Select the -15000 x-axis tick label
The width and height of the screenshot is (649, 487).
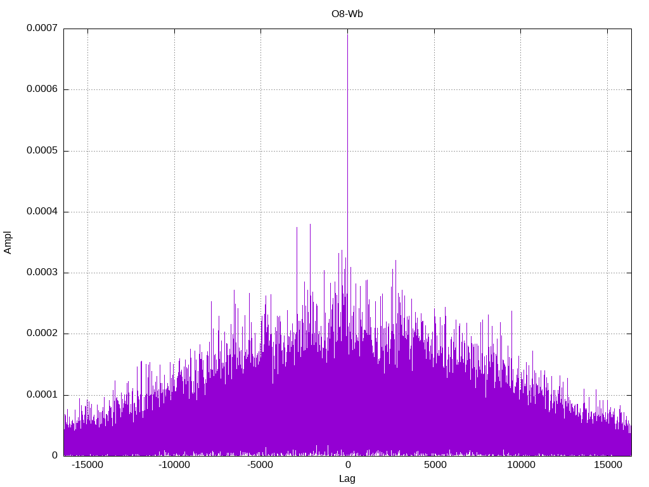click(87, 465)
